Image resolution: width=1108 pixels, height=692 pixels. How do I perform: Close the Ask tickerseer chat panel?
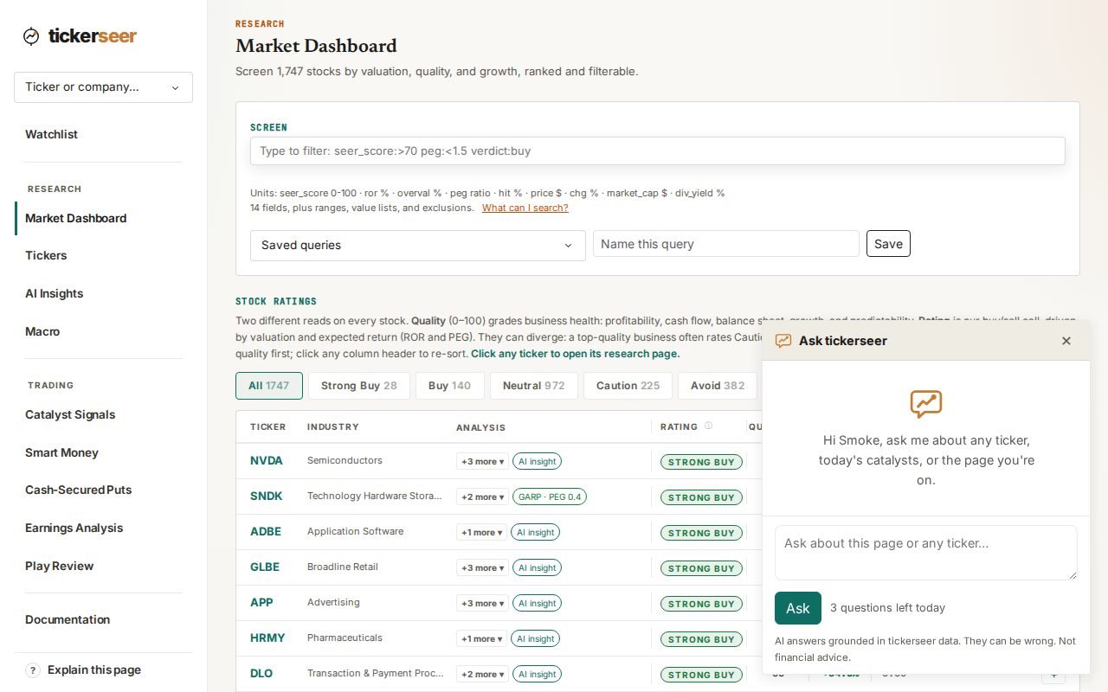(1066, 341)
